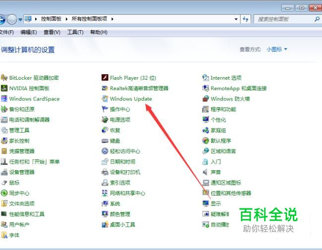Expand the arrow after 控制面板 breadcrumb
The height and width of the screenshot is (250, 322).
pos(66,19)
